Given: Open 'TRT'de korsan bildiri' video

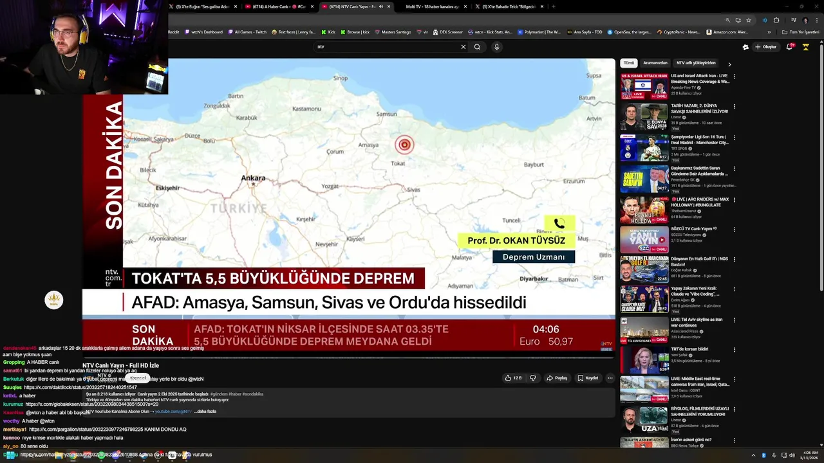Looking at the screenshot, I should click(x=644, y=360).
